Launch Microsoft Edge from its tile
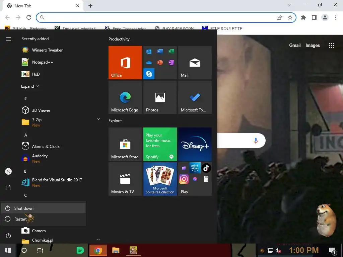Screen dimensions: 343x257 (x=125, y=97)
